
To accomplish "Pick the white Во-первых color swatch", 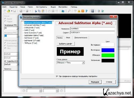I will coord(108,45).
